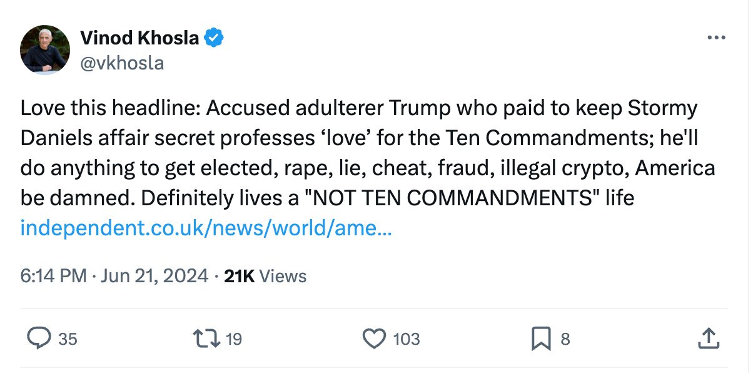
Task: Open Vinod Khosla's profile photo
Action: (x=44, y=50)
